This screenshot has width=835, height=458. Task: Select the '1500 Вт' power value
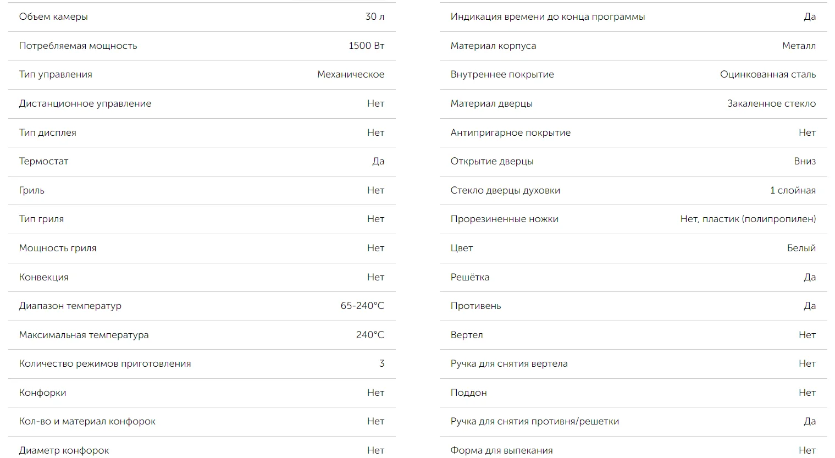point(366,46)
